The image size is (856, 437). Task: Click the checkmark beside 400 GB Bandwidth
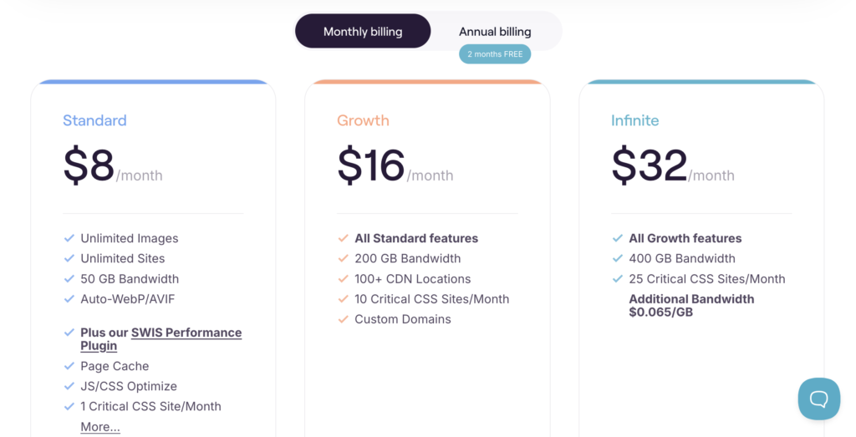[x=618, y=258]
